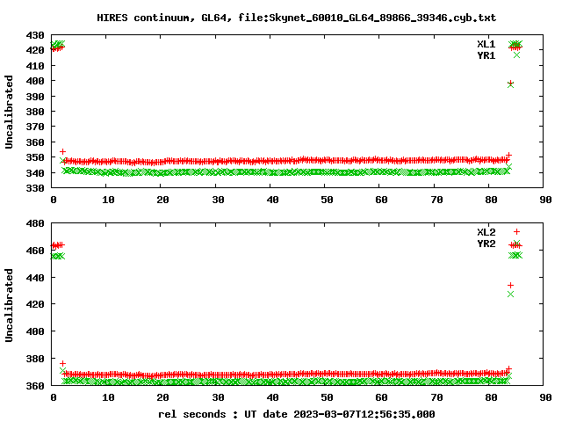Click the red plus point near 376 in bottom plot
562x422 pixels.
pos(62,364)
